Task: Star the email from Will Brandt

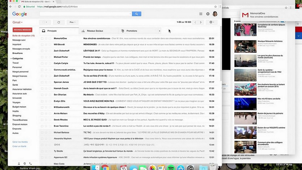Action: click(x=46, y=44)
